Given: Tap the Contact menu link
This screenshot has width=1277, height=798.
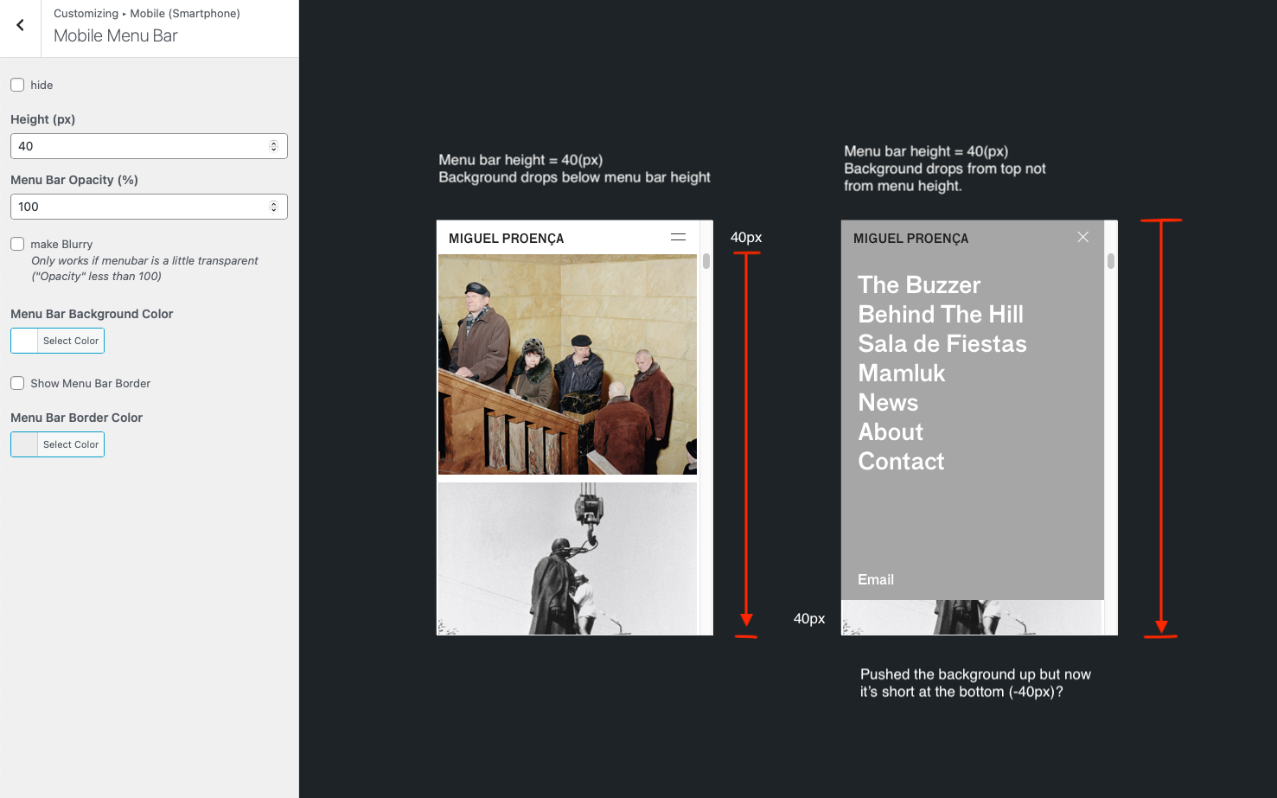Looking at the screenshot, I should pos(901,462).
